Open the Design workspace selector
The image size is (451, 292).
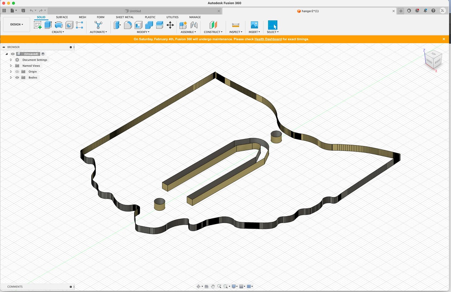(16, 24)
